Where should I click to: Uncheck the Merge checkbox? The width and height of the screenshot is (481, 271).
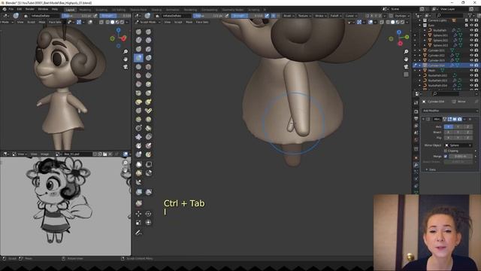click(x=446, y=157)
